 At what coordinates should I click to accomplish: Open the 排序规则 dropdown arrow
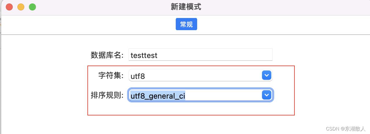266,95
